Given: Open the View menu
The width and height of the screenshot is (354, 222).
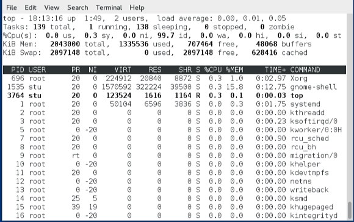Looking at the screenshot, I should point(52,7).
